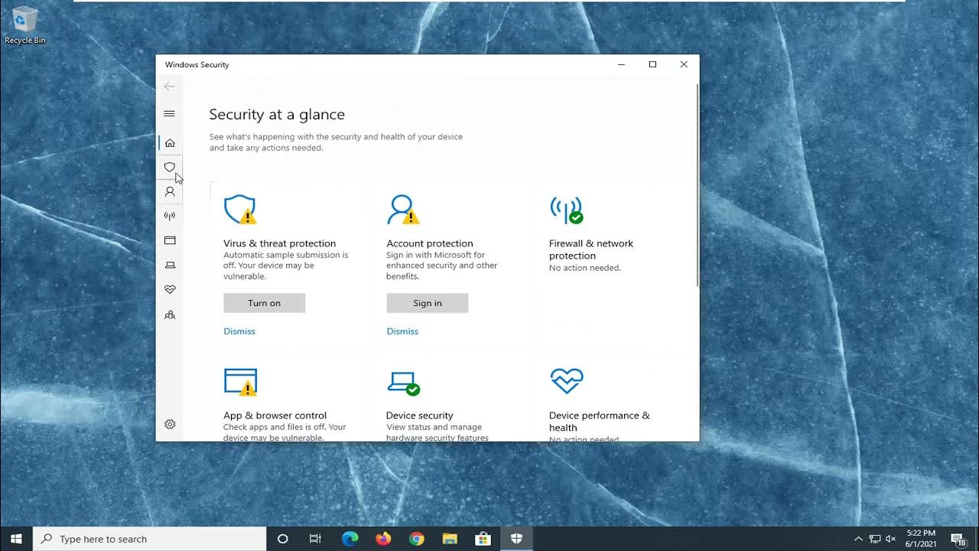Show hidden system tray icons
Viewport: 979px width, 551px height.
pyautogui.click(x=858, y=539)
